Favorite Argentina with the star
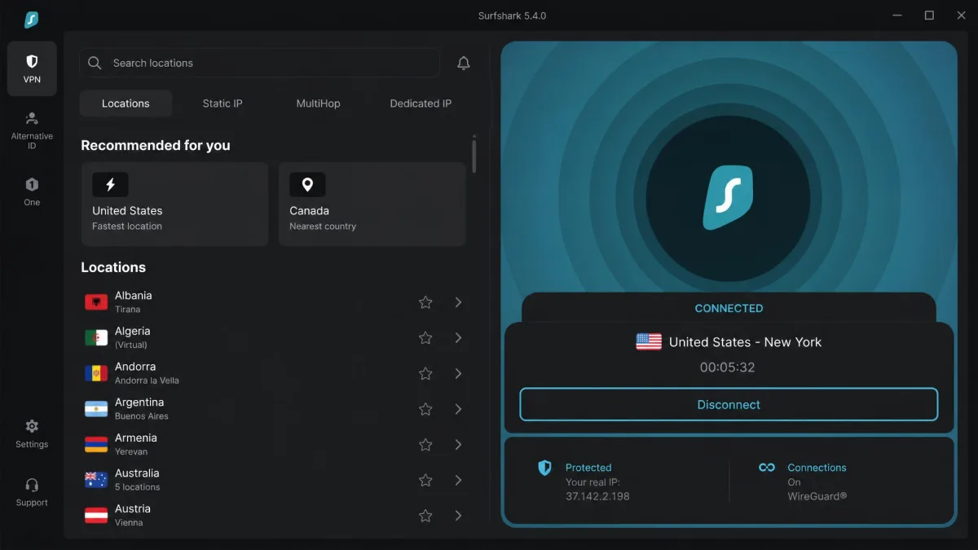978x550 pixels. pos(425,409)
